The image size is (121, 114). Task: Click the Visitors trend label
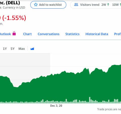[x=90, y=5]
